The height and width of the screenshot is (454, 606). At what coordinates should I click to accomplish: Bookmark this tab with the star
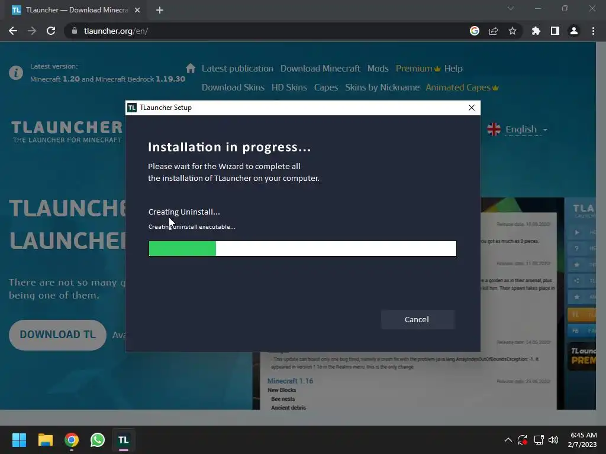(x=512, y=31)
